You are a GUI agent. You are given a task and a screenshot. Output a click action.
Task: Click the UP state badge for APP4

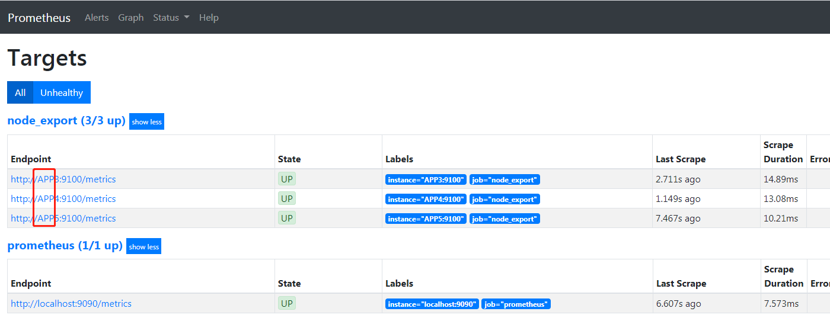click(x=287, y=198)
